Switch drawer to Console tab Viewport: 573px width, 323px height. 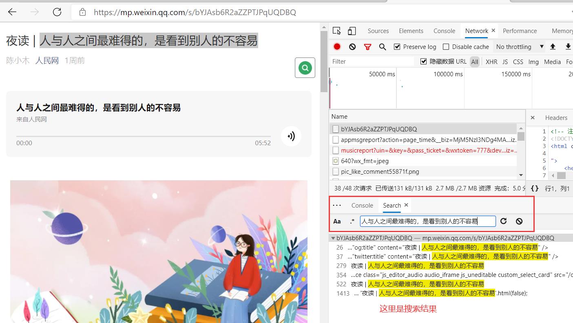[x=362, y=205]
